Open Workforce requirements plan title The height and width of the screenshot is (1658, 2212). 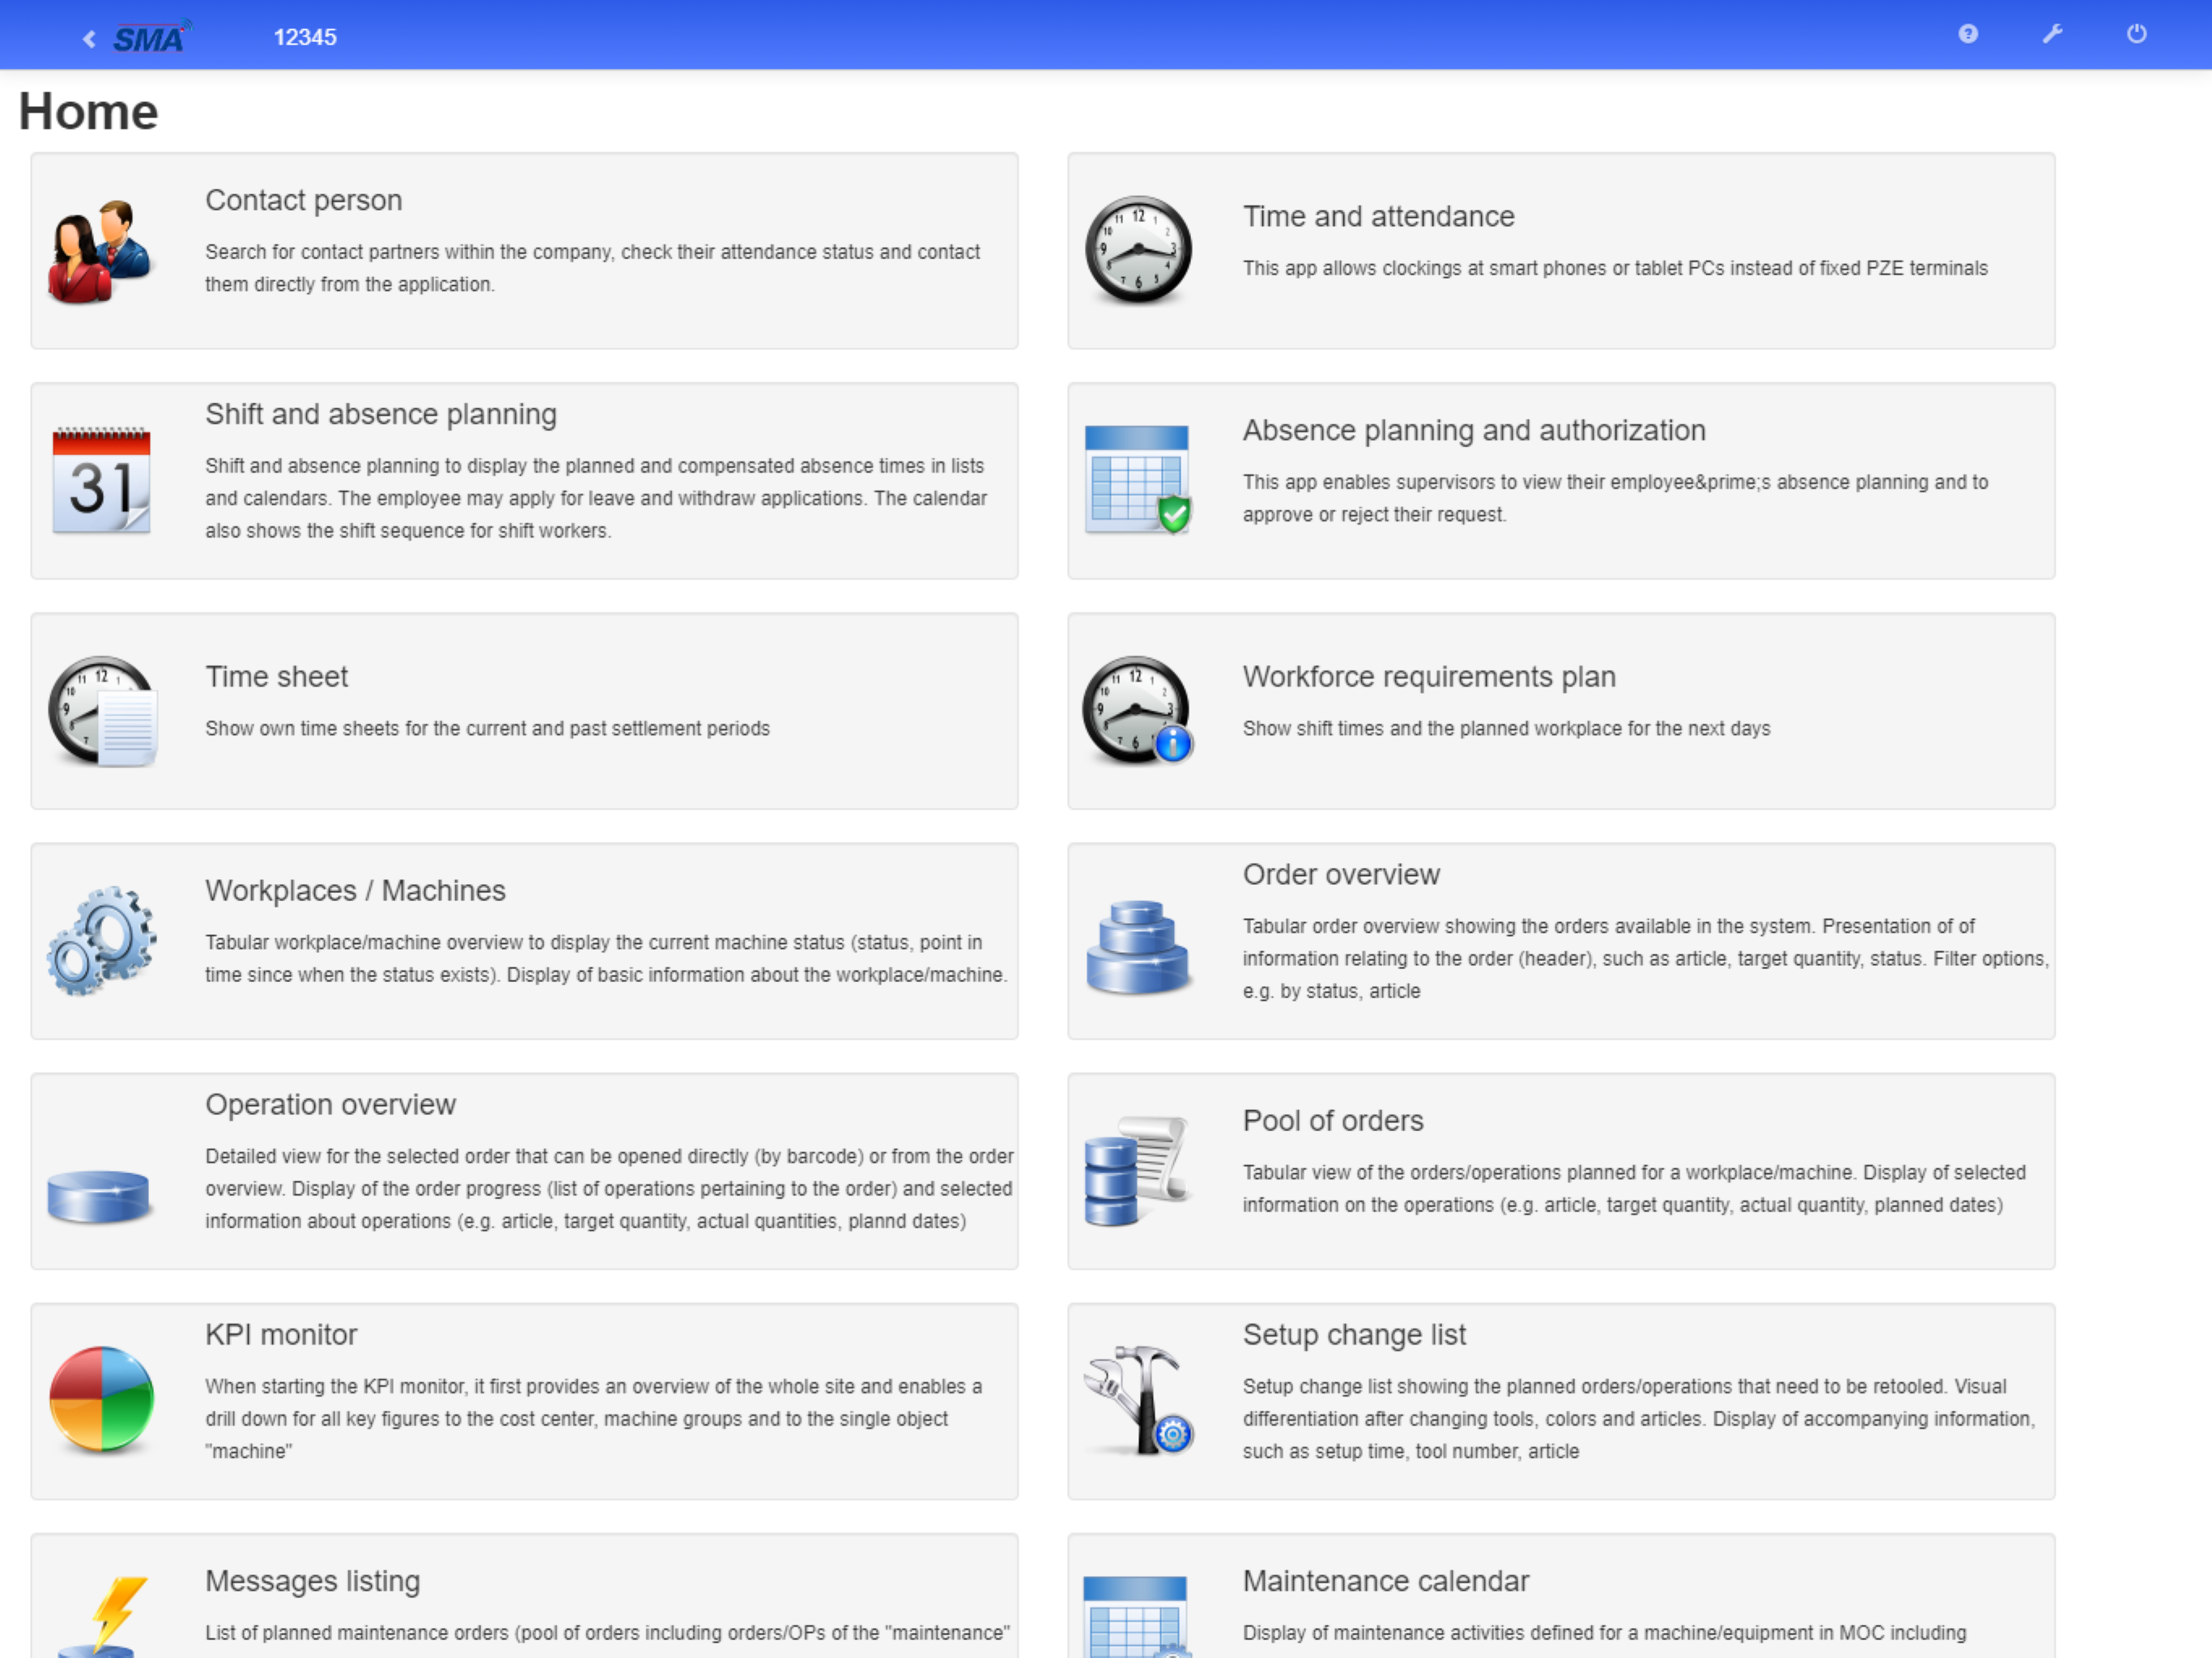(x=1429, y=676)
